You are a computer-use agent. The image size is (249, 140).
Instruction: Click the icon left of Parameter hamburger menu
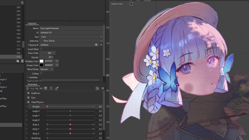pyautogui.click(x=97, y=88)
